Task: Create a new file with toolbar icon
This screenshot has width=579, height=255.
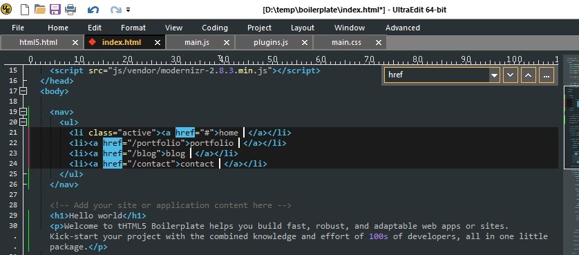Action: pyautogui.click(x=24, y=9)
